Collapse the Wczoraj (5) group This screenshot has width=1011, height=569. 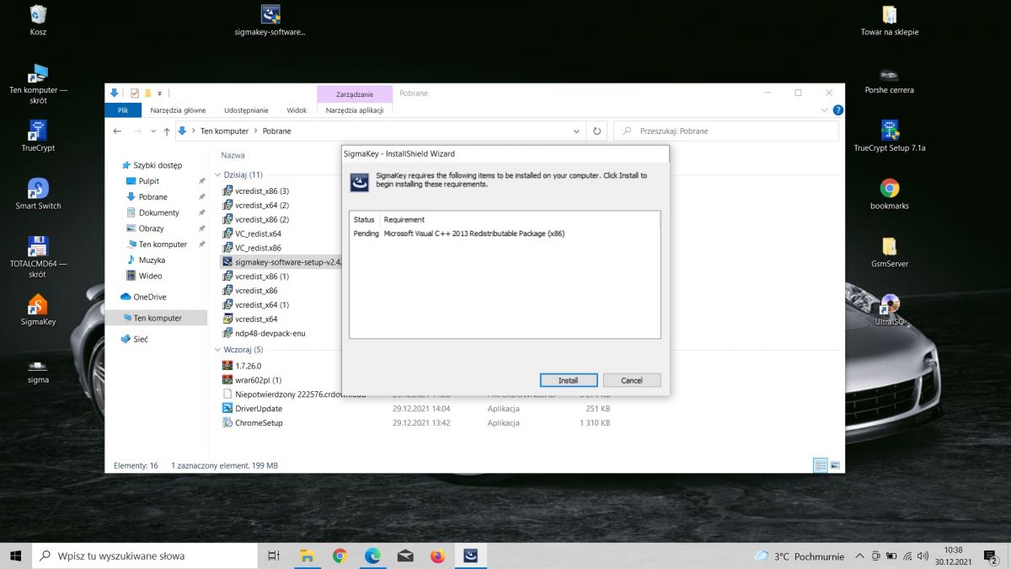tap(217, 350)
